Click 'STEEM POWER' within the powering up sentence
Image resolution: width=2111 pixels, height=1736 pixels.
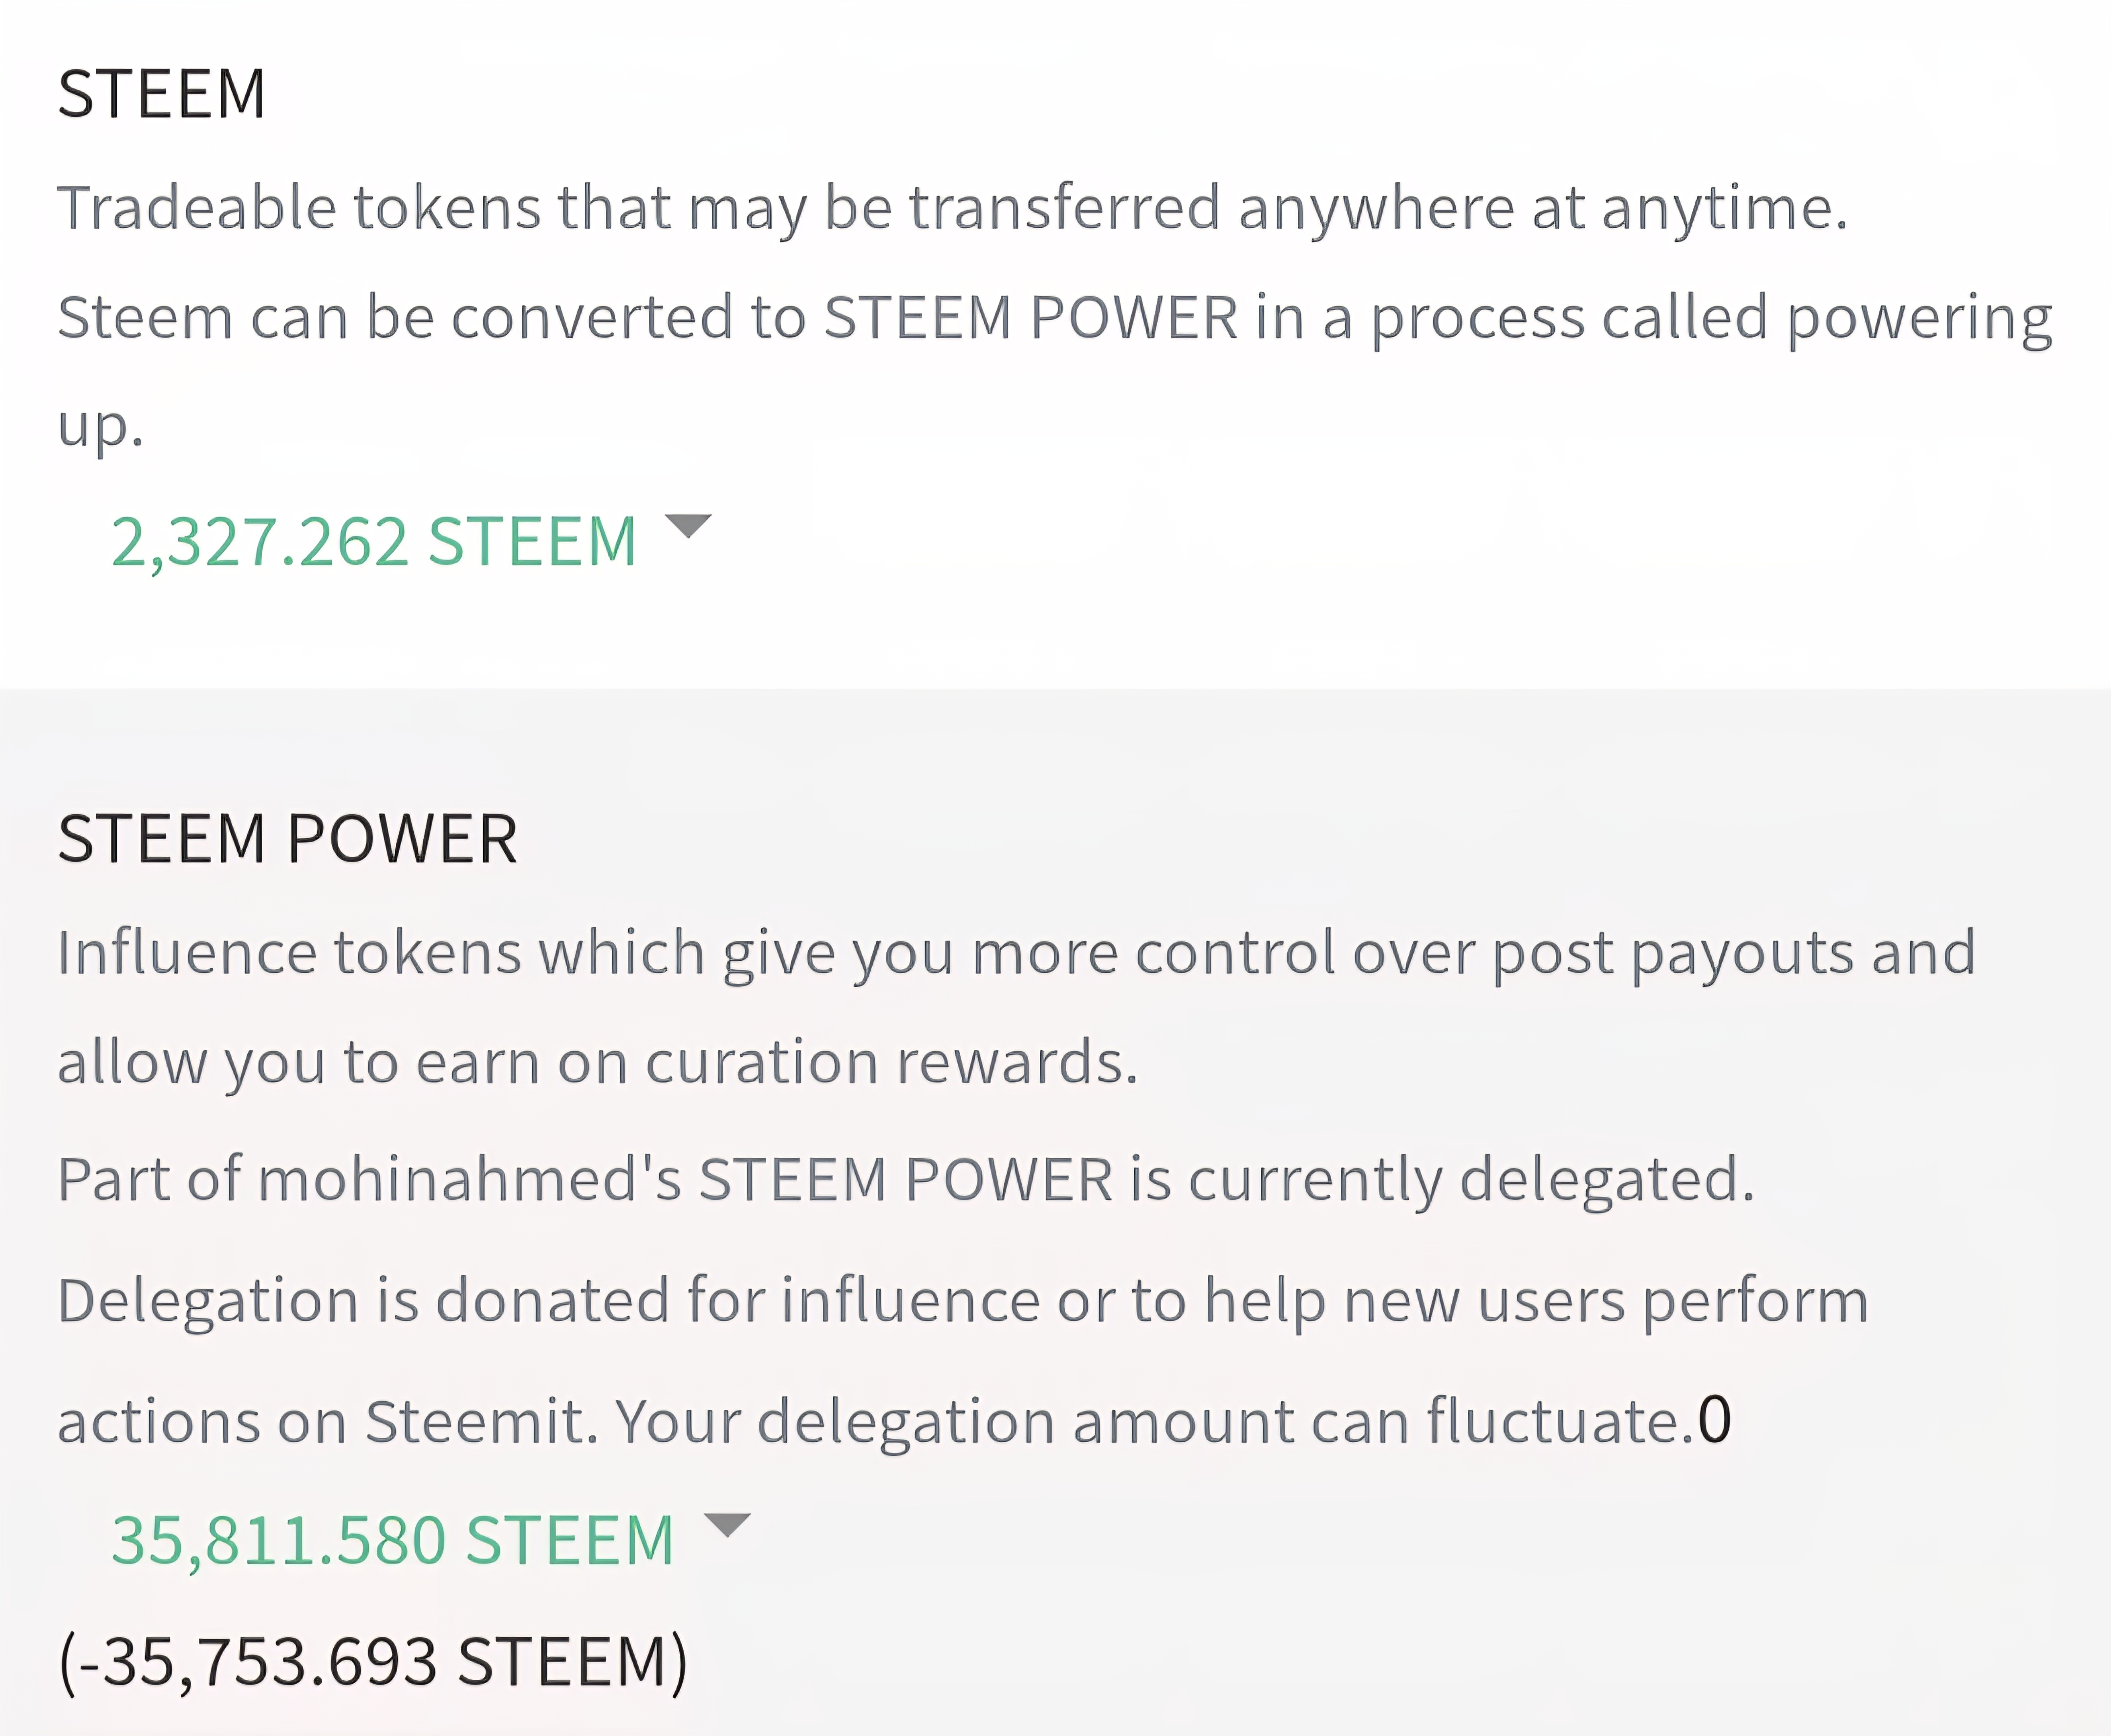tap(1031, 318)
